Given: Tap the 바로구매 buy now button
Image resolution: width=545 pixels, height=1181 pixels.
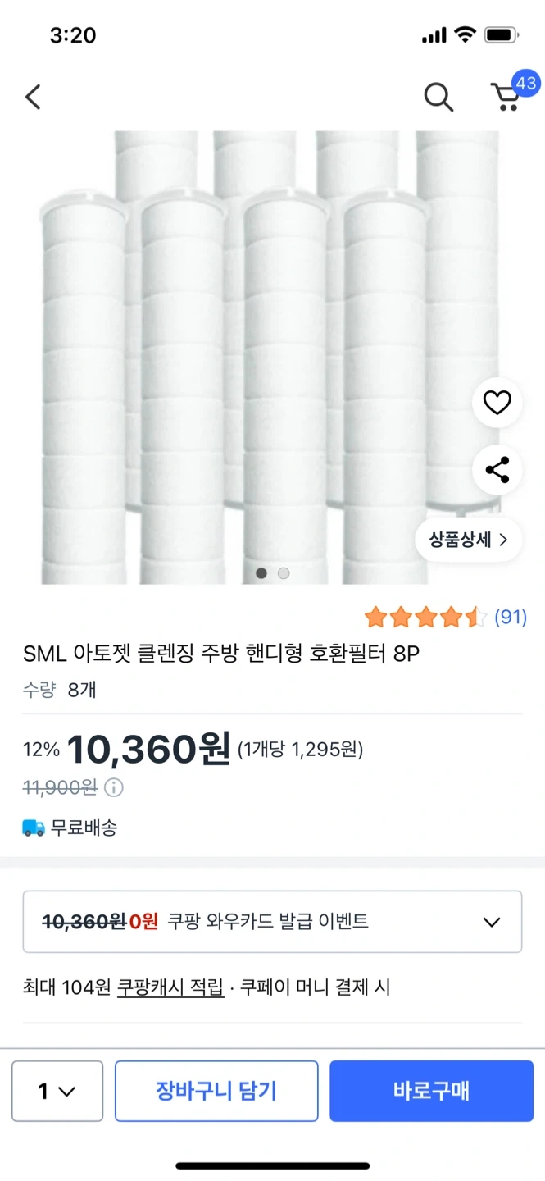Looking at the screenshot, I should [x=431, y=1091].
